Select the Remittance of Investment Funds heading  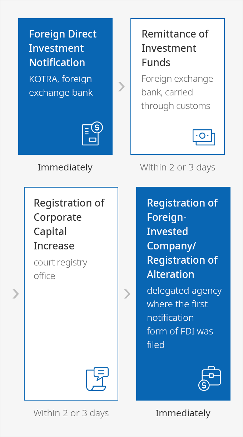(x=175, y=48)
